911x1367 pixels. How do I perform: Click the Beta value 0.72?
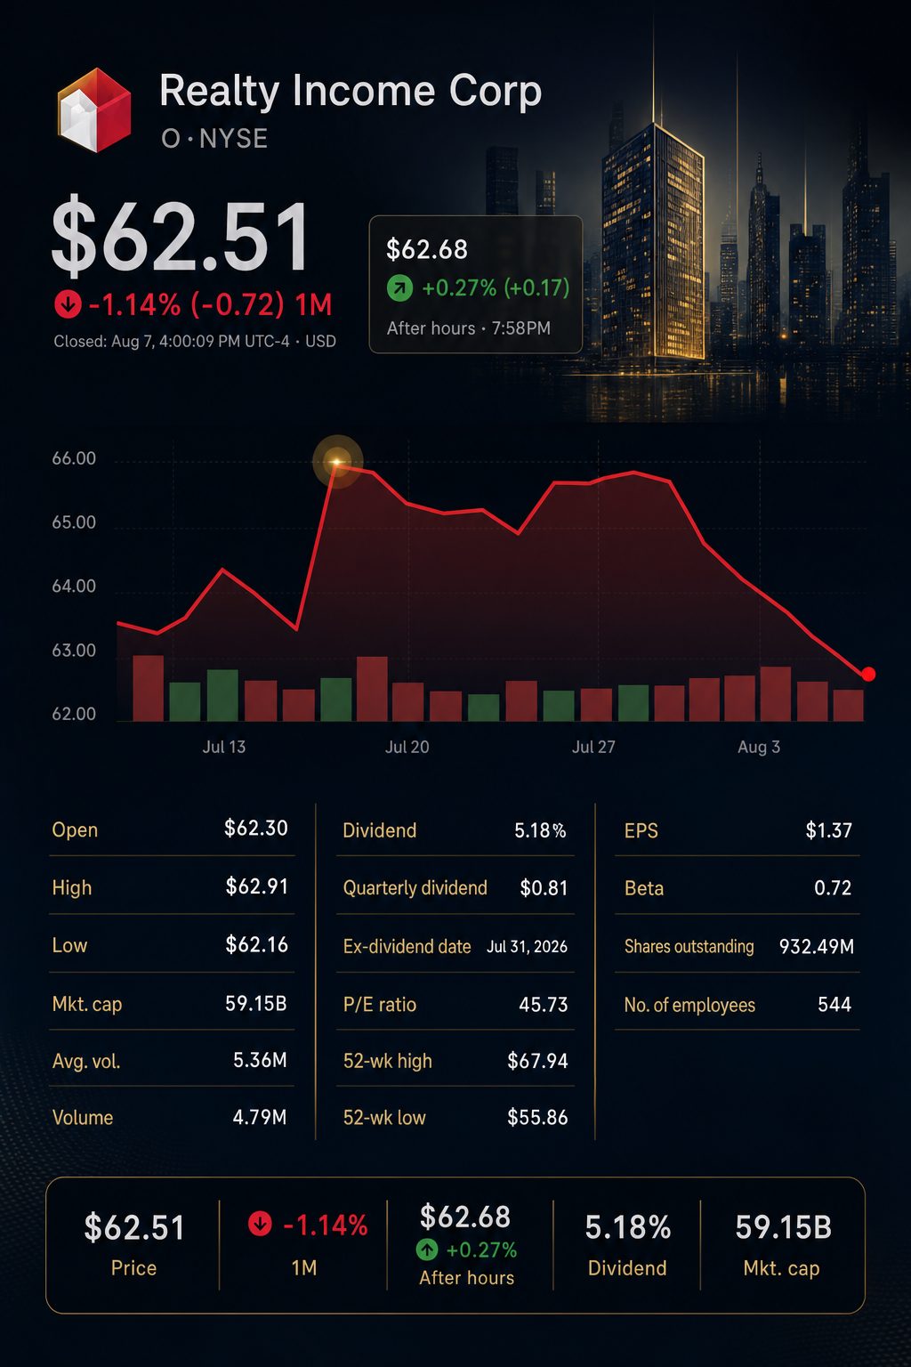(x=833, y=888)
